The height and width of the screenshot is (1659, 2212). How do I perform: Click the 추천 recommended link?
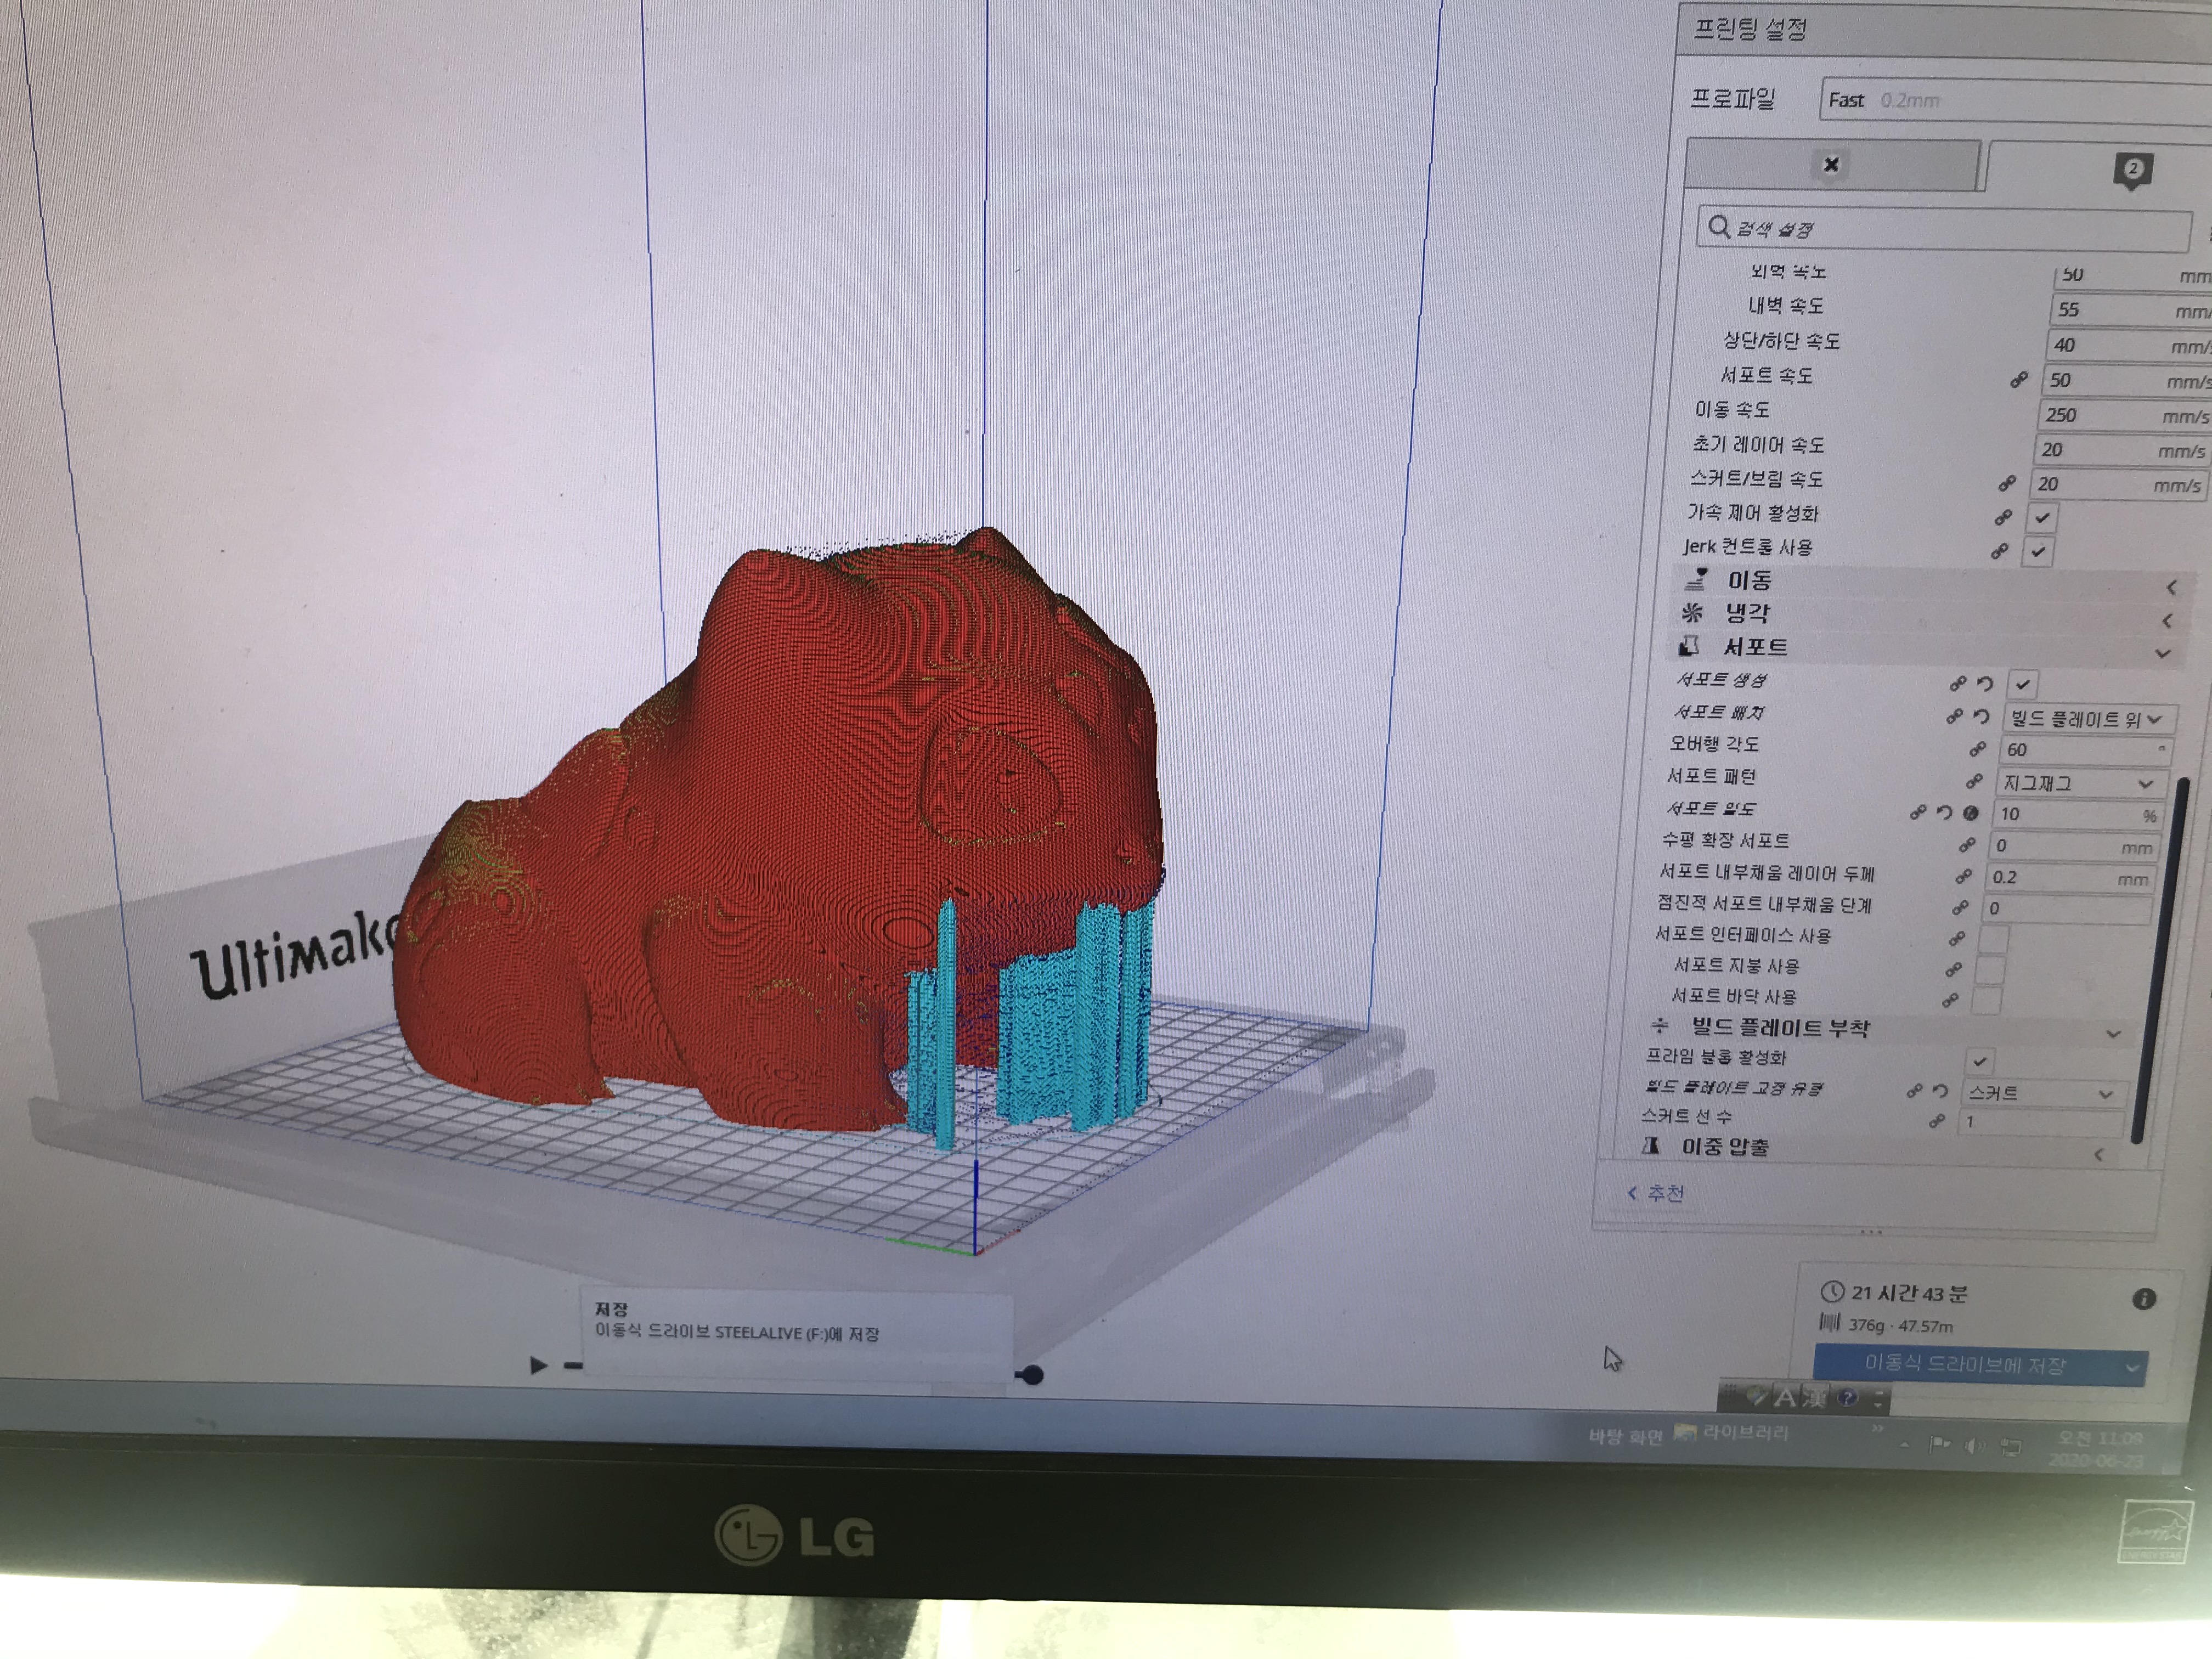pos(1657,1193)
